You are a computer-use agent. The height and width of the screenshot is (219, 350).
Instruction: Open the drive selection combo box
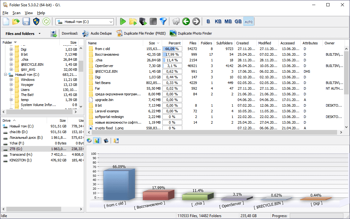point(85,22)
